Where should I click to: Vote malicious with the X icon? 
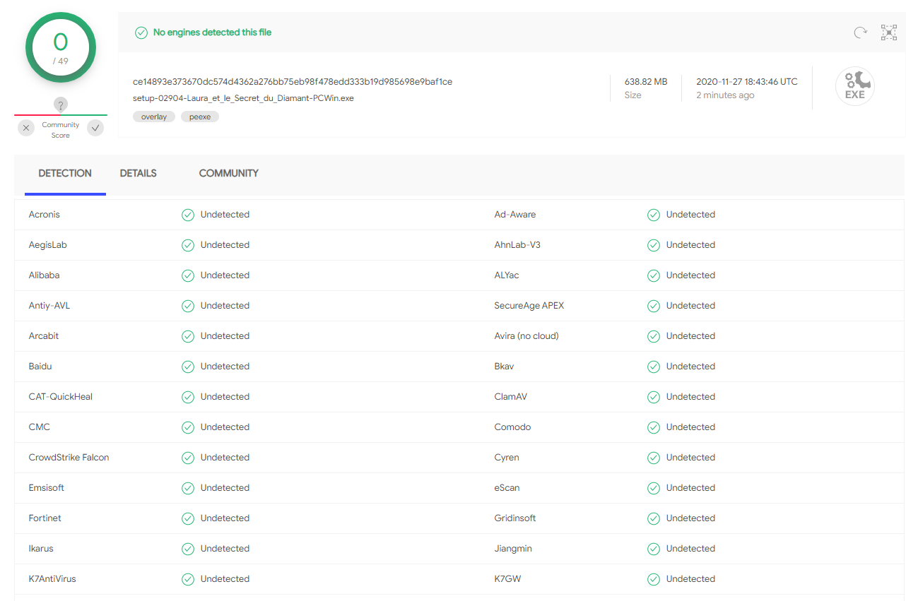pos(26,128)
